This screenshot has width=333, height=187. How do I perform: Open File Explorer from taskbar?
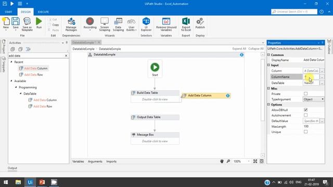click(x=18, y=182)
